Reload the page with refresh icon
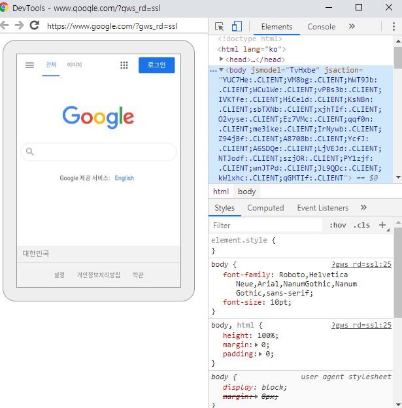 (x=35, y=25)
